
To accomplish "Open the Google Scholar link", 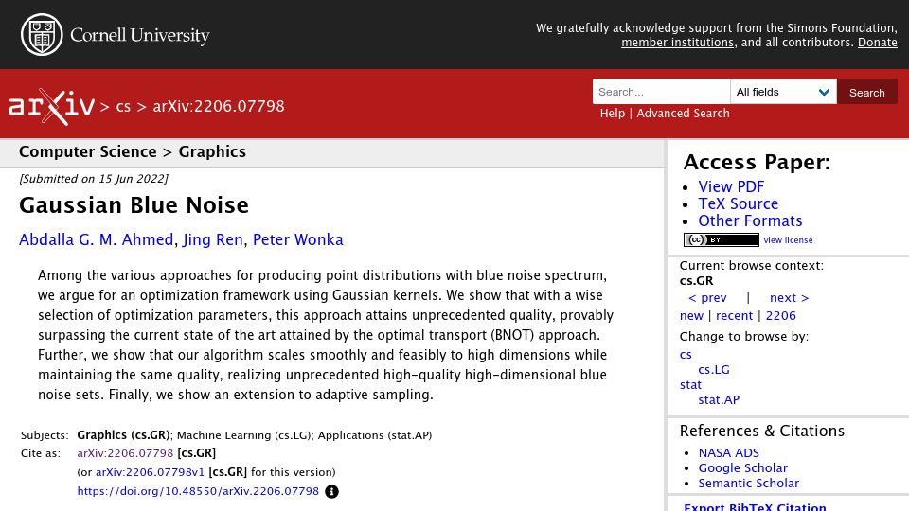I will [742, 468].
